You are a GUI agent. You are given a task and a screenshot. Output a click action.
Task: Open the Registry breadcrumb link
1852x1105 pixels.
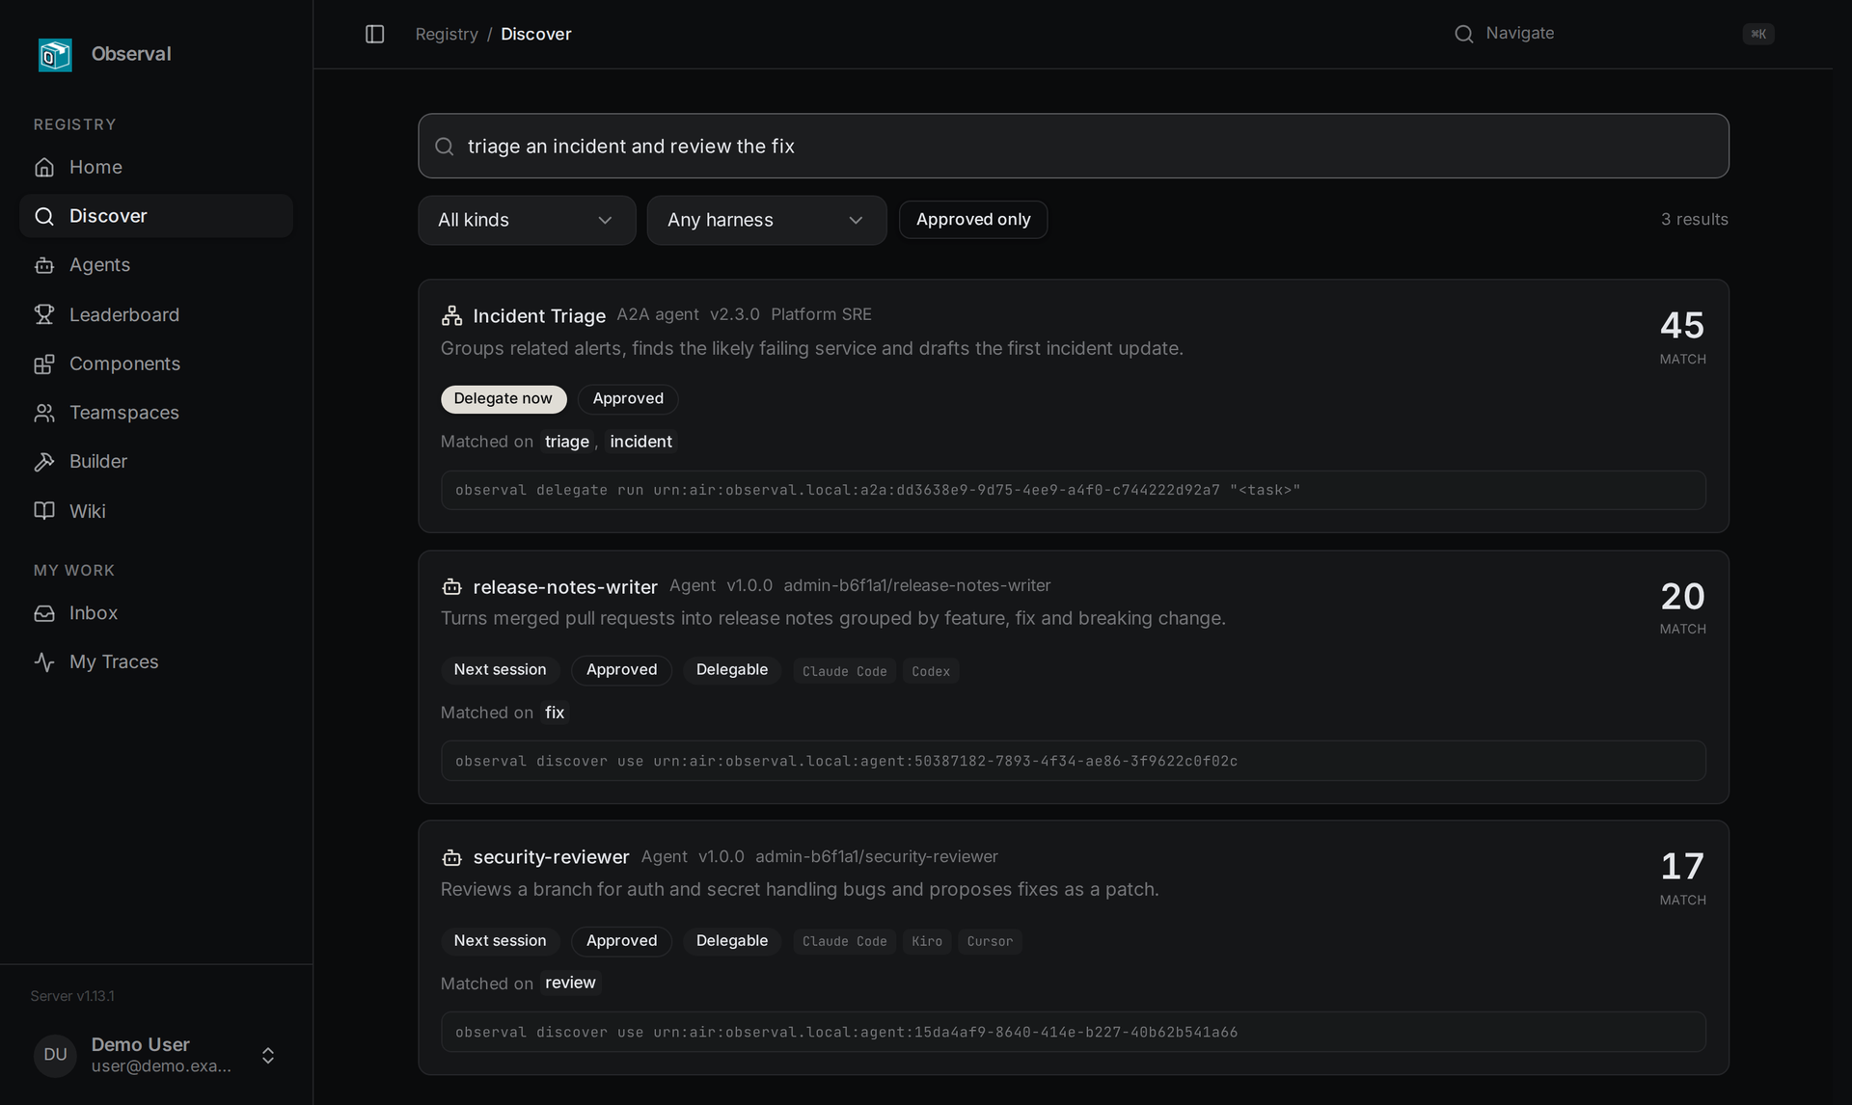(x=447, y=34)
